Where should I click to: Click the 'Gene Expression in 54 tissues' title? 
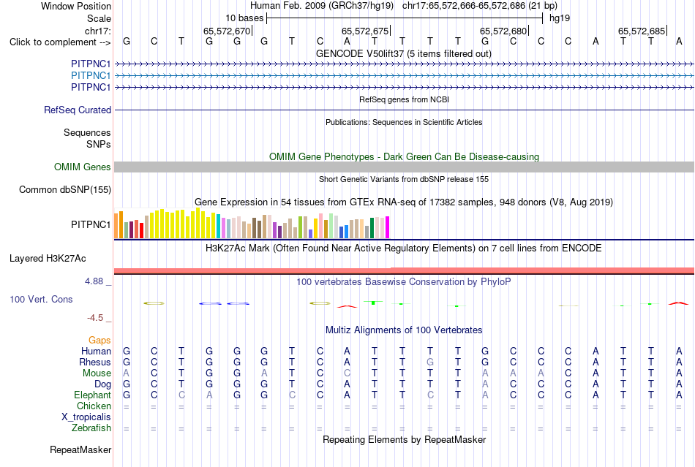pyautogui.click(x=404, y=202)
